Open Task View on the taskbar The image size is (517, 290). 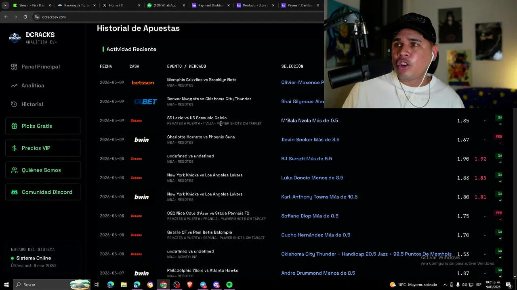point(97,285)
